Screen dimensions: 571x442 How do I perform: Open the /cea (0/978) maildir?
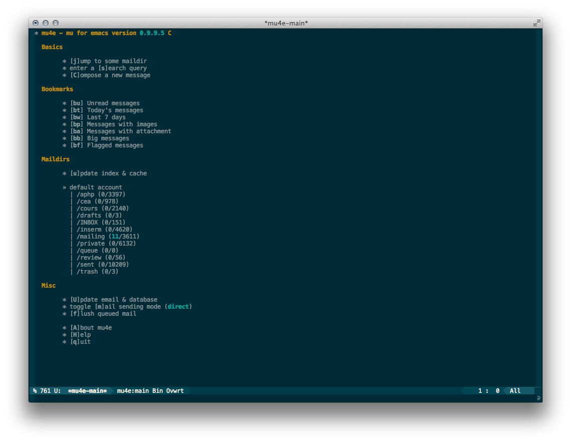click(x=97, y=201)
